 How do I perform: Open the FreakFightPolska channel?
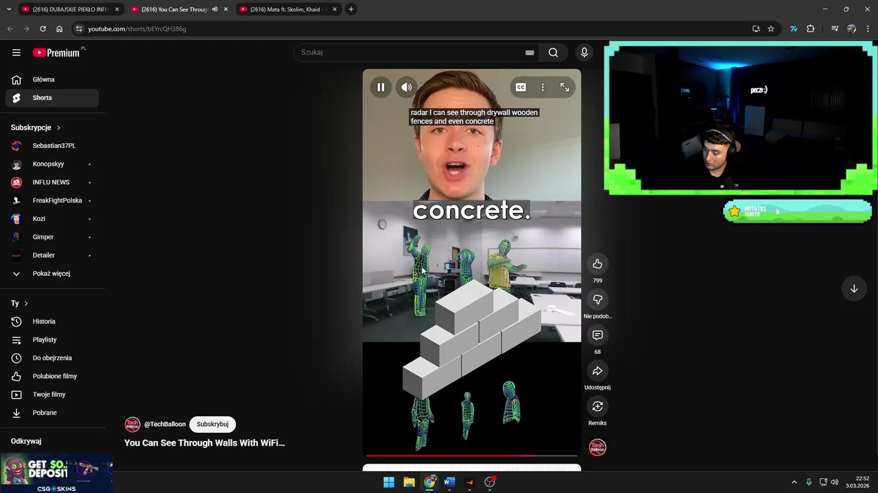[x=52, y=201]
